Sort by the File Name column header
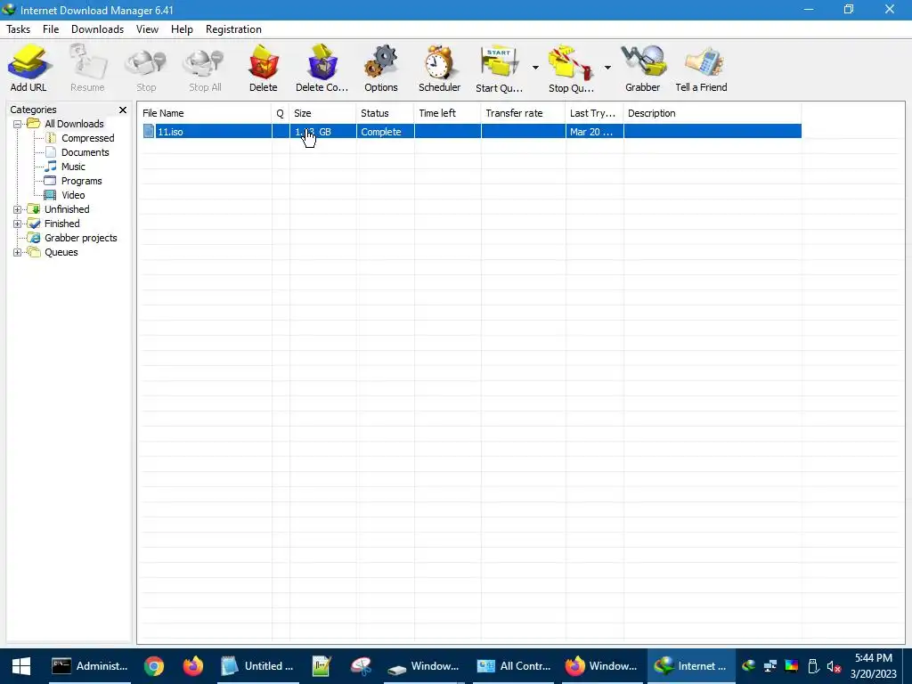This screenshot has width=912, height=684. 205,113
